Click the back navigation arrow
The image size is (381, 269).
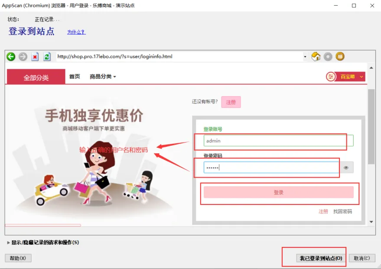pyautogui.click(x=10, y=56)
